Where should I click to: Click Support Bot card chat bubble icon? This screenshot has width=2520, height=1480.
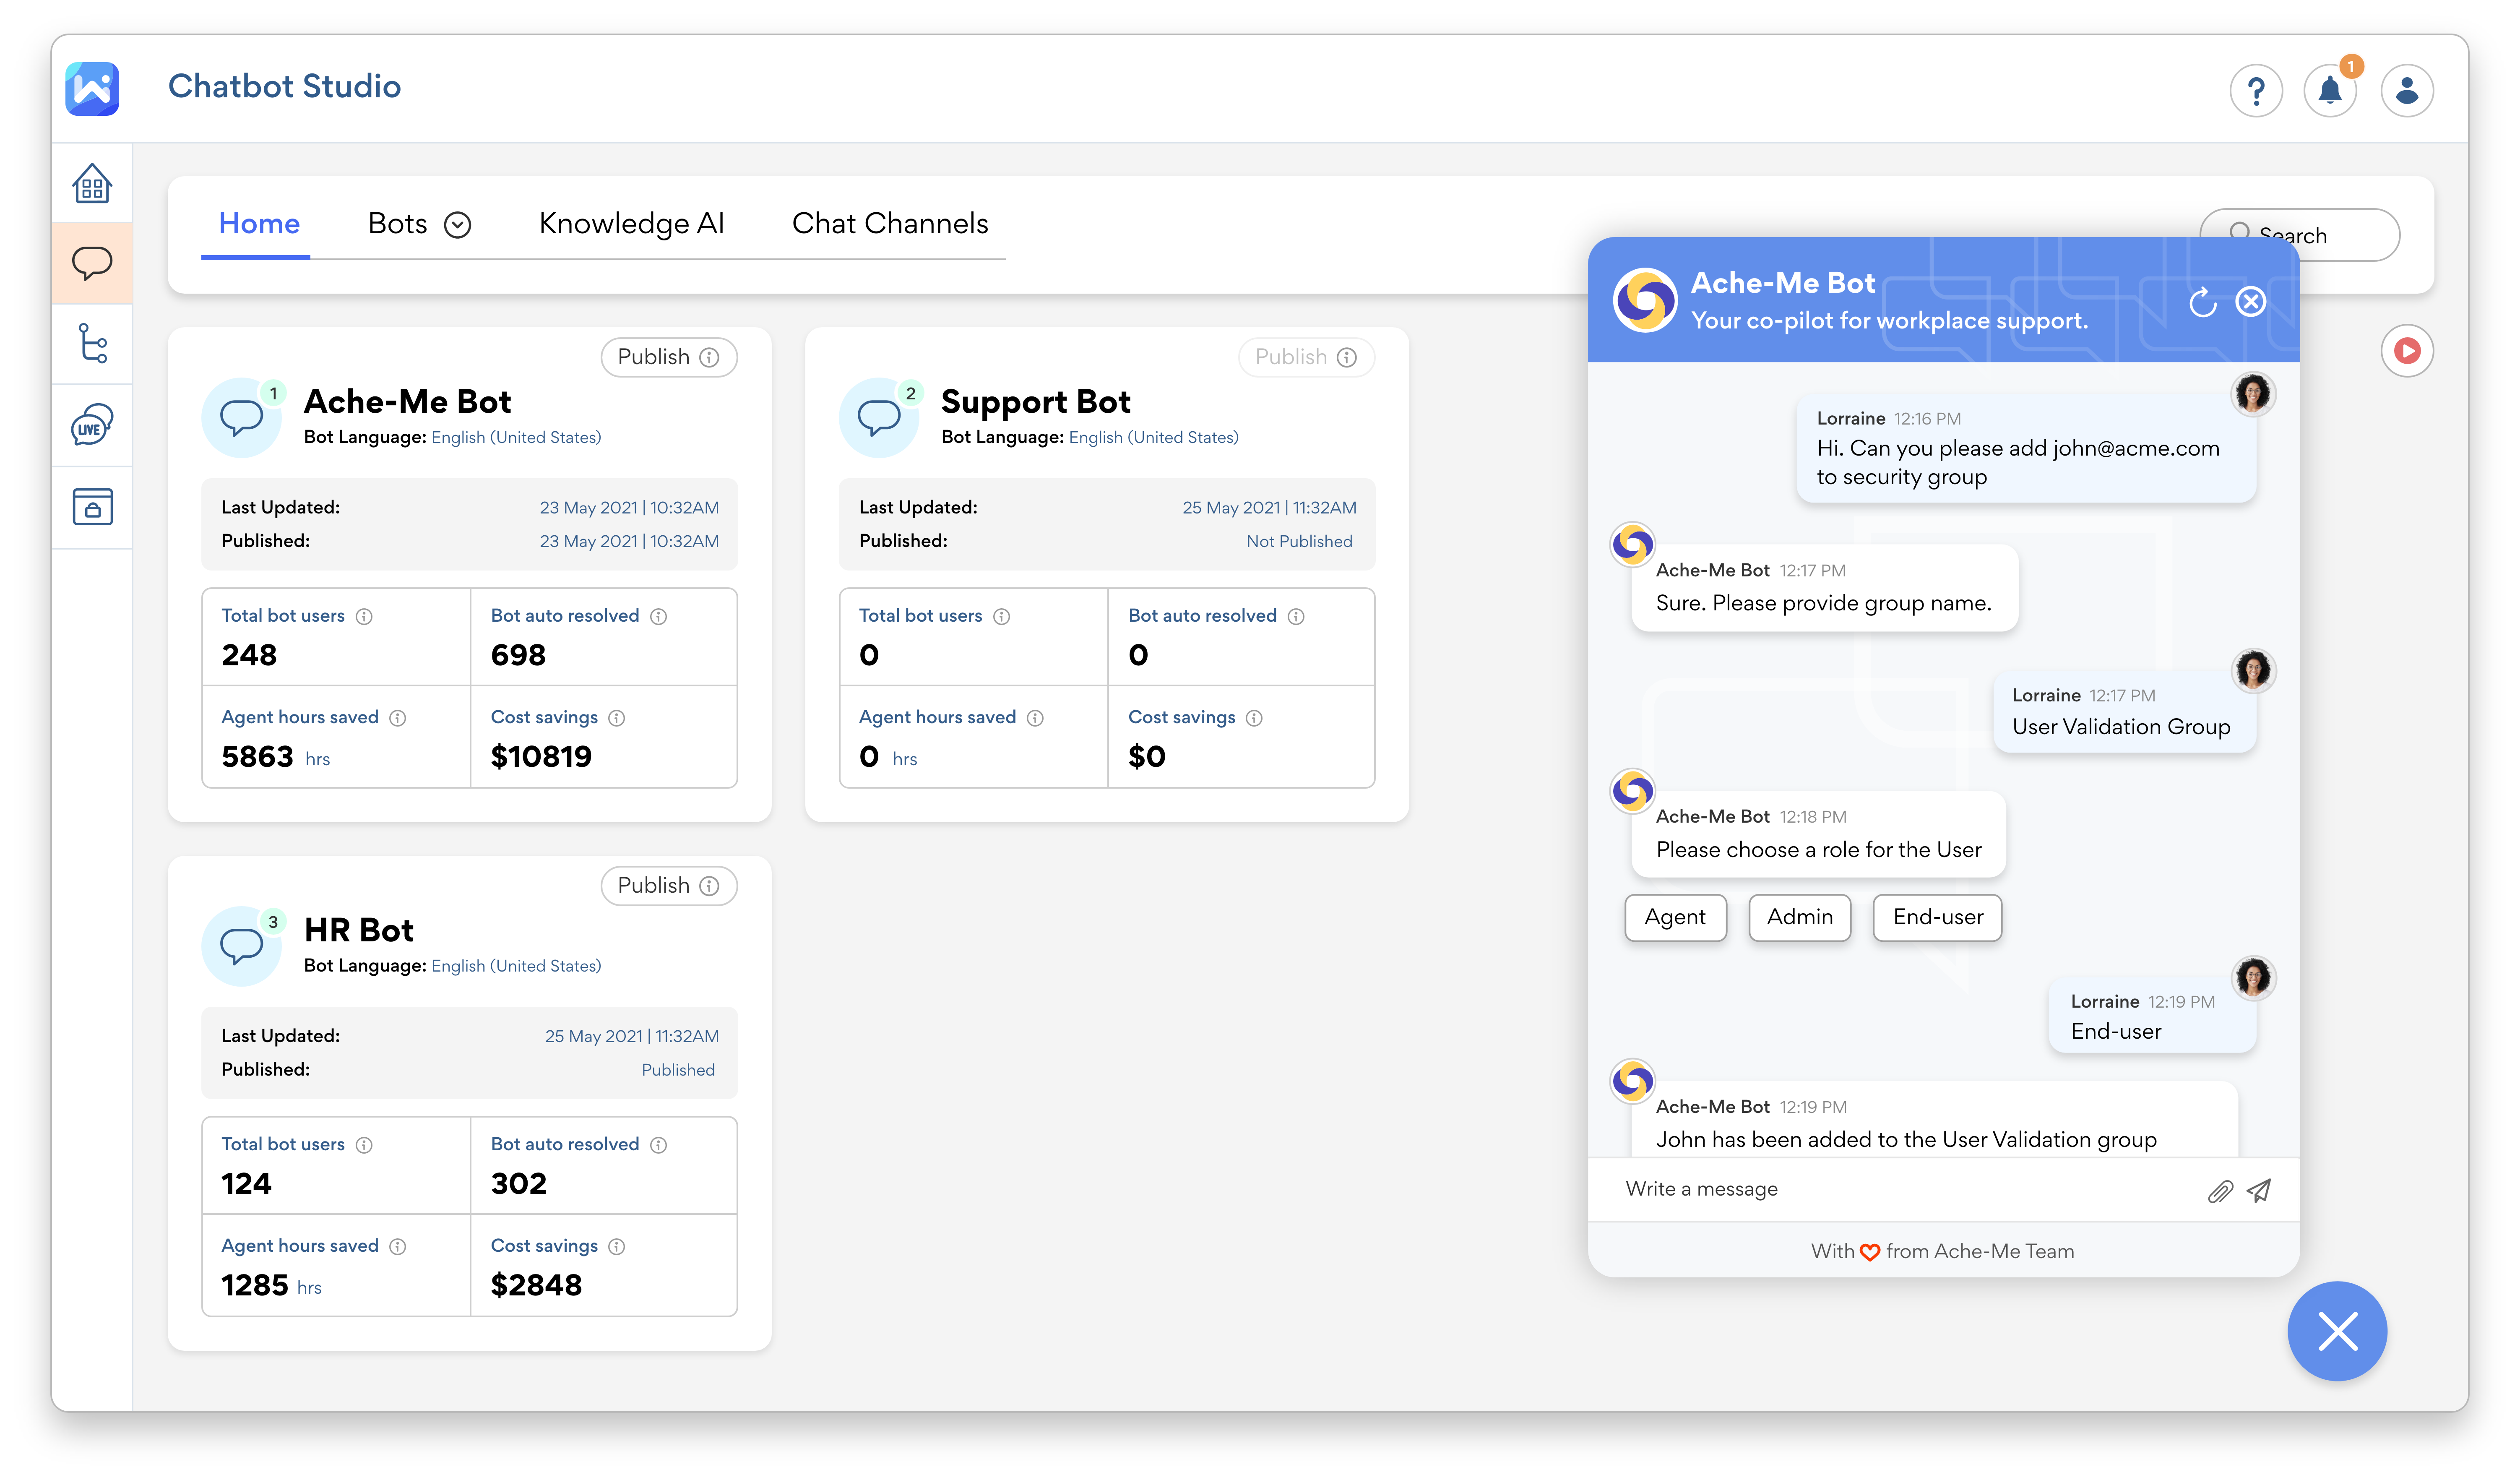pos(879,417)
